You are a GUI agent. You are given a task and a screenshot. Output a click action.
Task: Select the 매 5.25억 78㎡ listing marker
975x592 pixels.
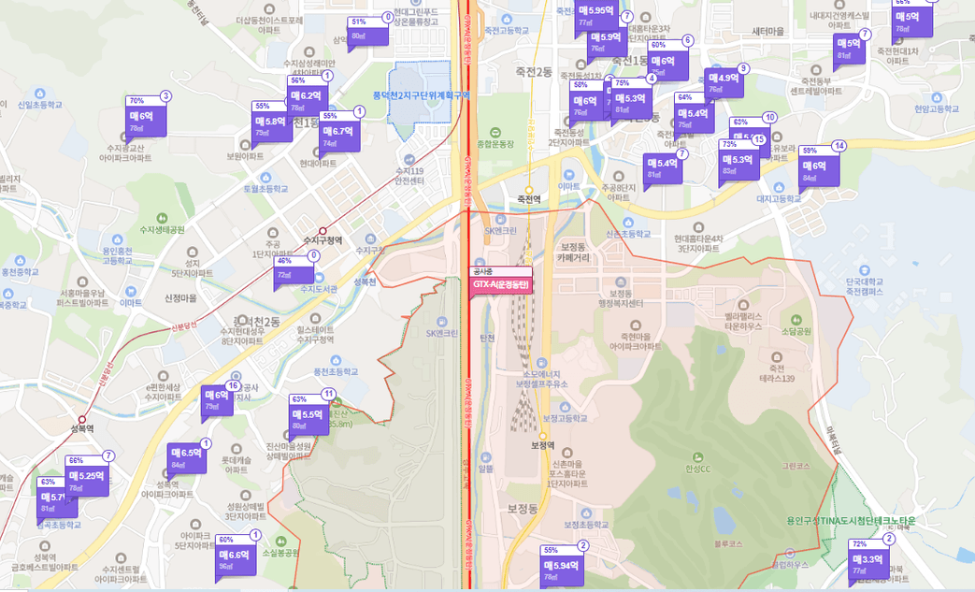coord(87,476)
